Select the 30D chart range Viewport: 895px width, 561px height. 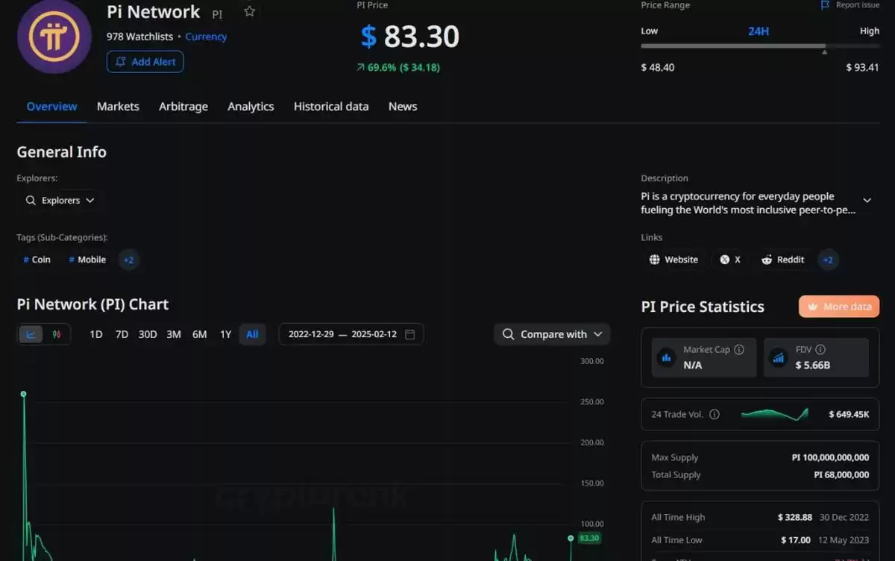(x=148, y=334)
